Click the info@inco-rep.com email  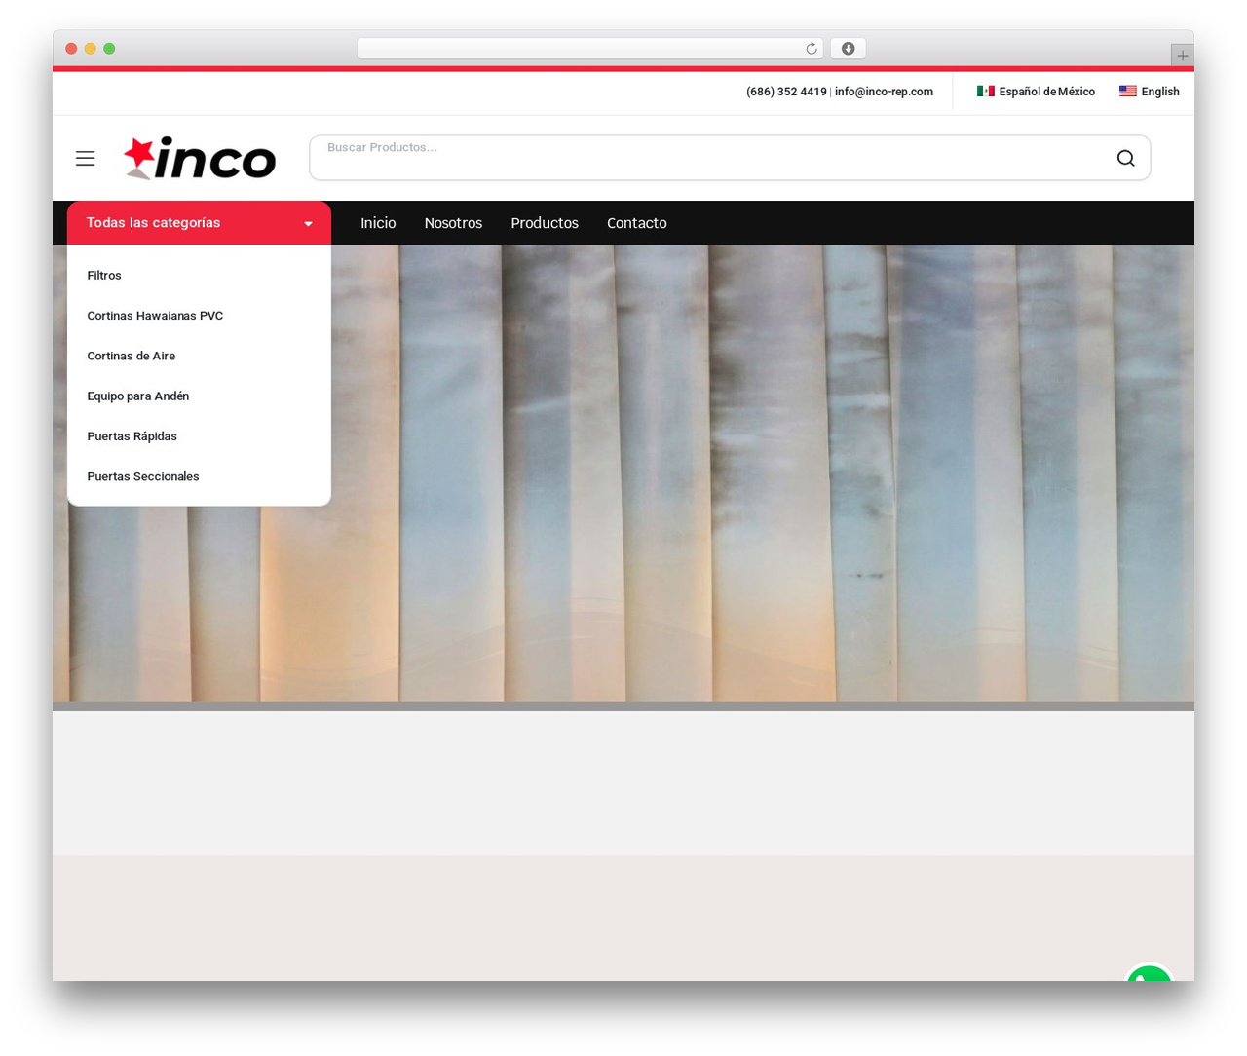point(884,92)
